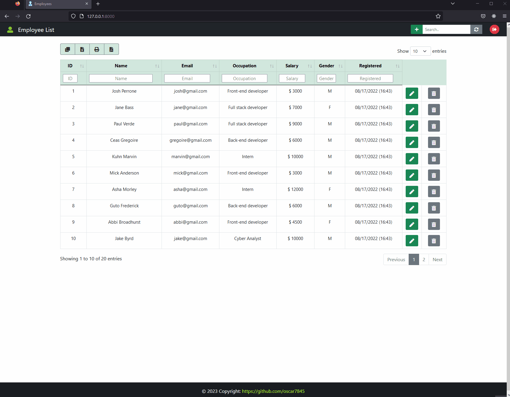The image size is (510, 397).
Task: Sort the table by Occupation column
Action: [248, 66]
